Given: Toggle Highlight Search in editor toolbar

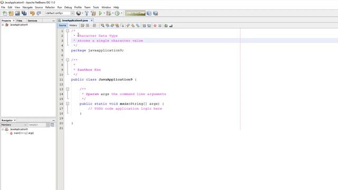Looking at the screenshot, I should 117,26.
